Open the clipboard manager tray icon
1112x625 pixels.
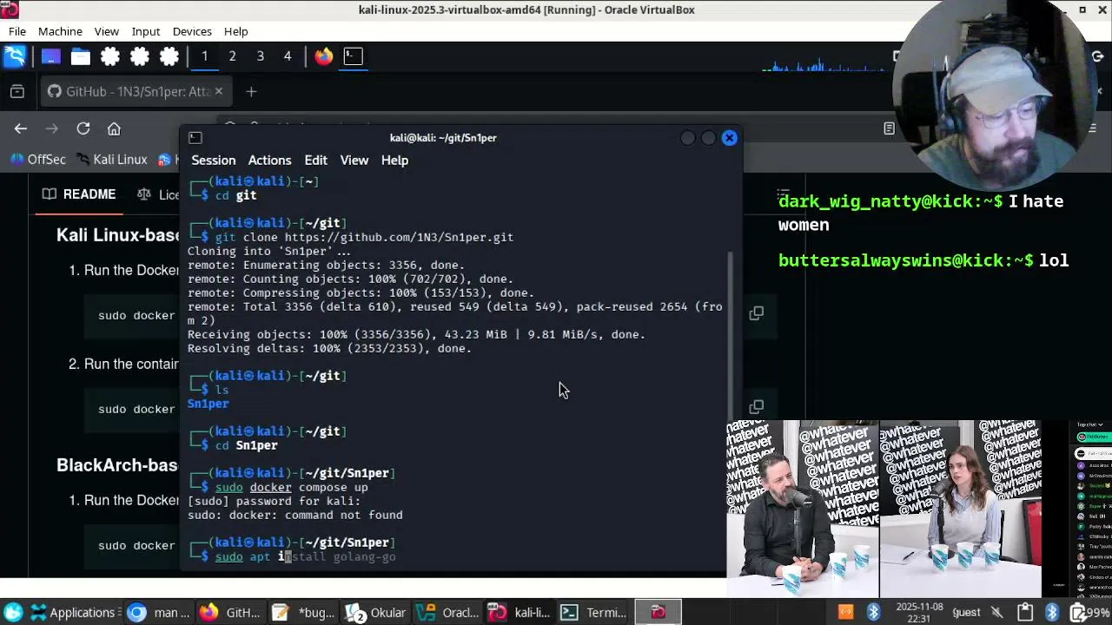coord(1025,613)
